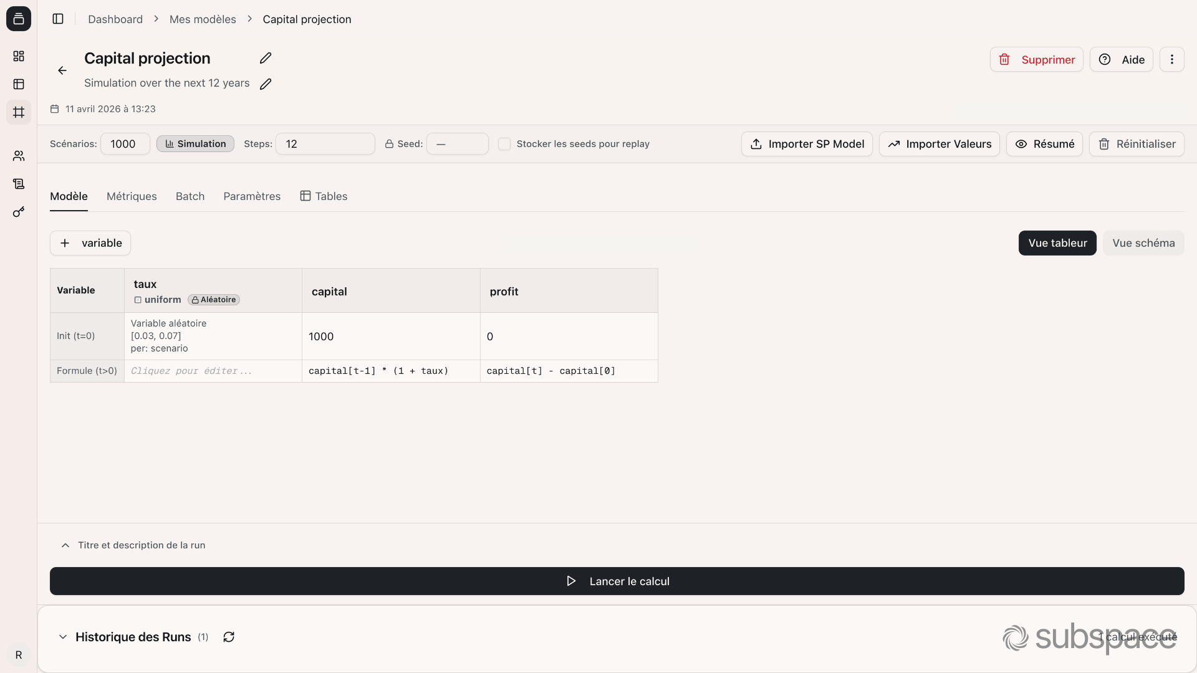Image resolution: width=1197 pixels, height=673 pixels.
Task: Click the Steps input field
Action: pyautogui.click(x=325, y=144)
